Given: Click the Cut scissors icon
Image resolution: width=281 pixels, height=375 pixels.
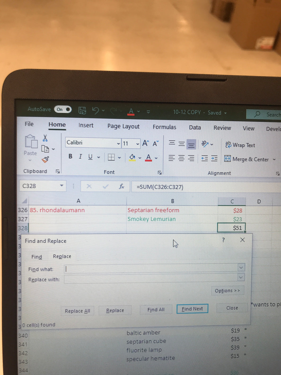Looking at the screenshot, I should 45,138.
